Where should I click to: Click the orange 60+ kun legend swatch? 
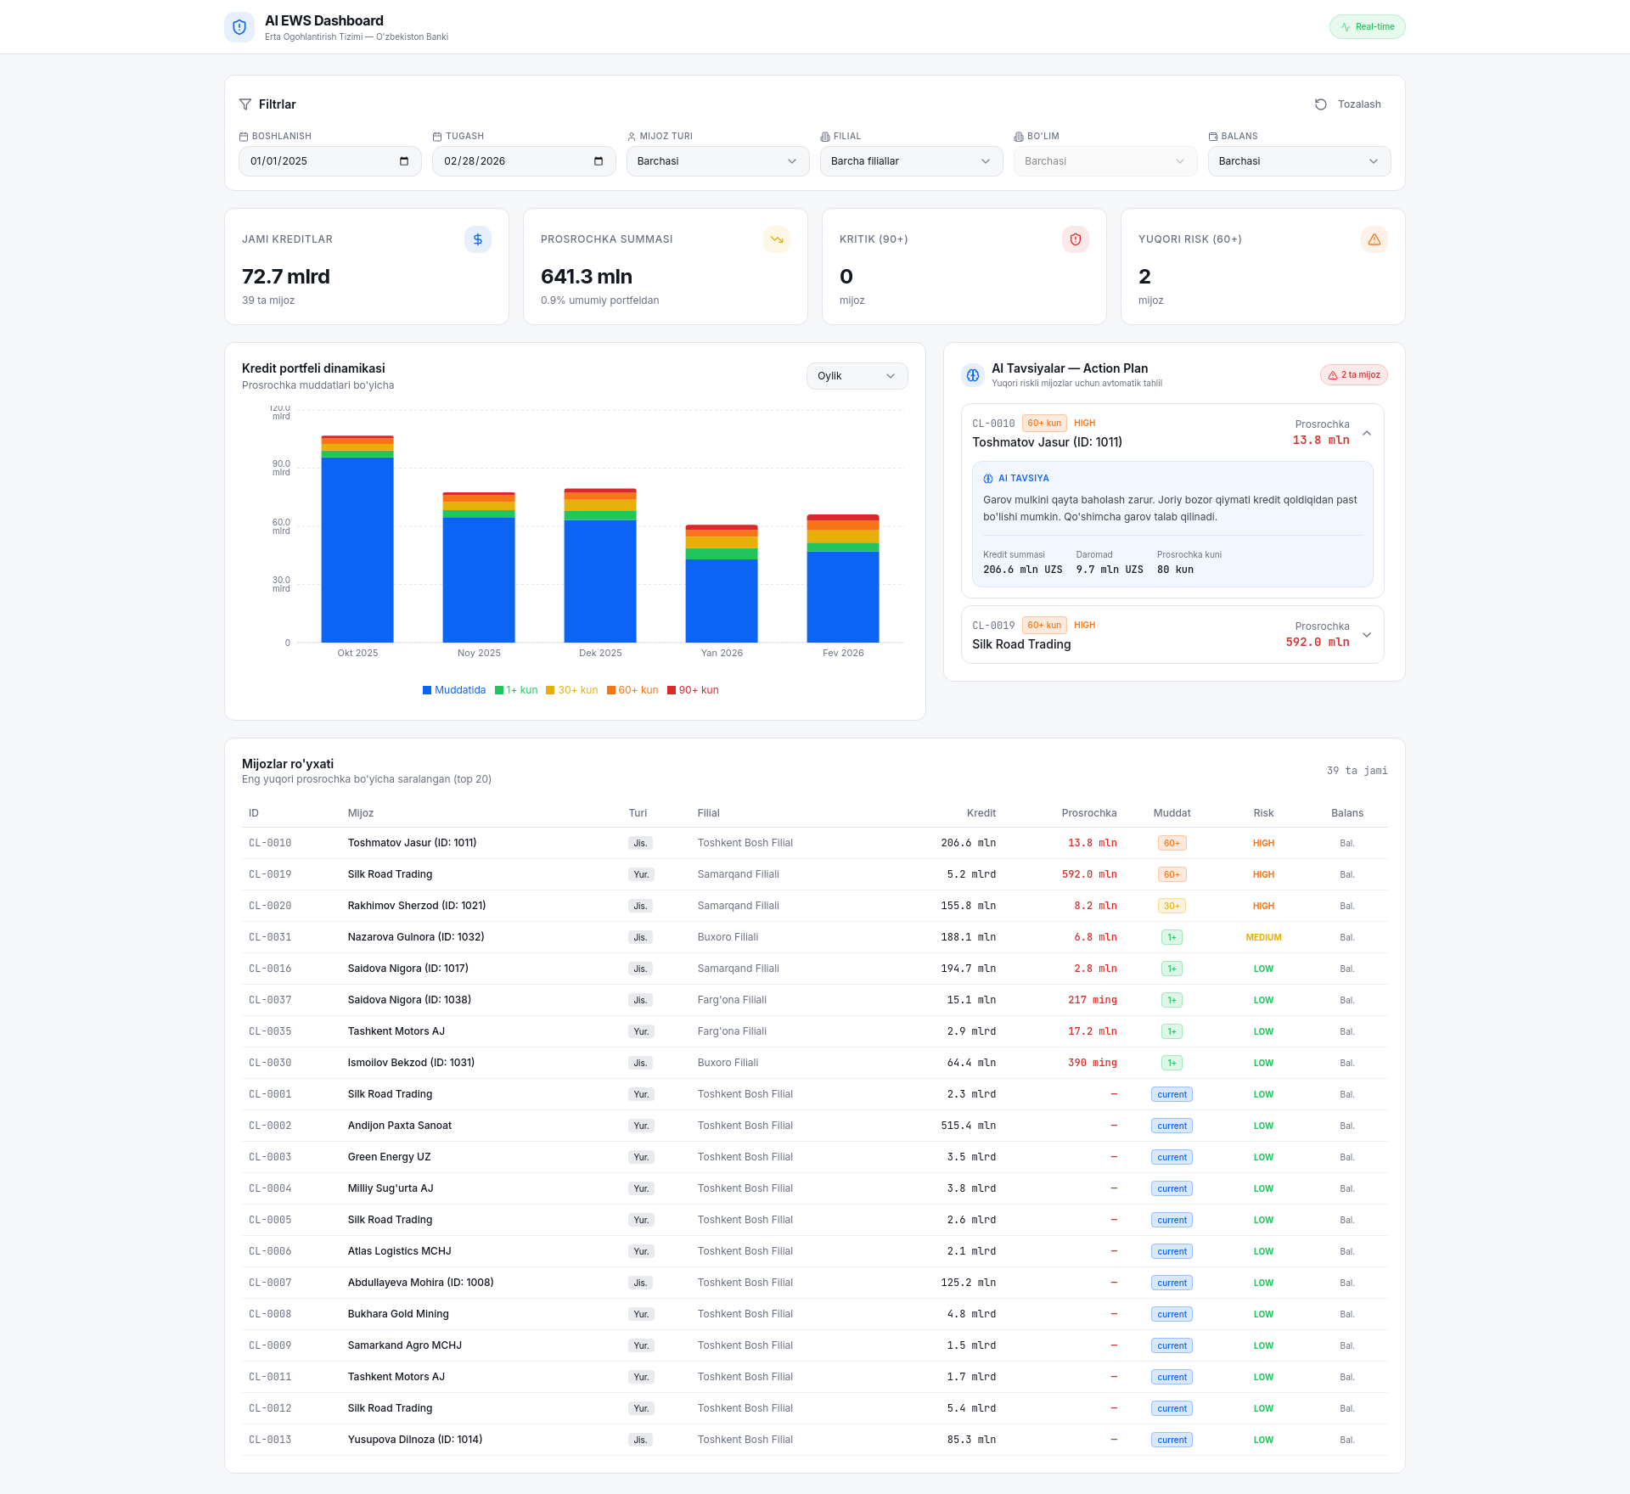[x=611, y=690]
